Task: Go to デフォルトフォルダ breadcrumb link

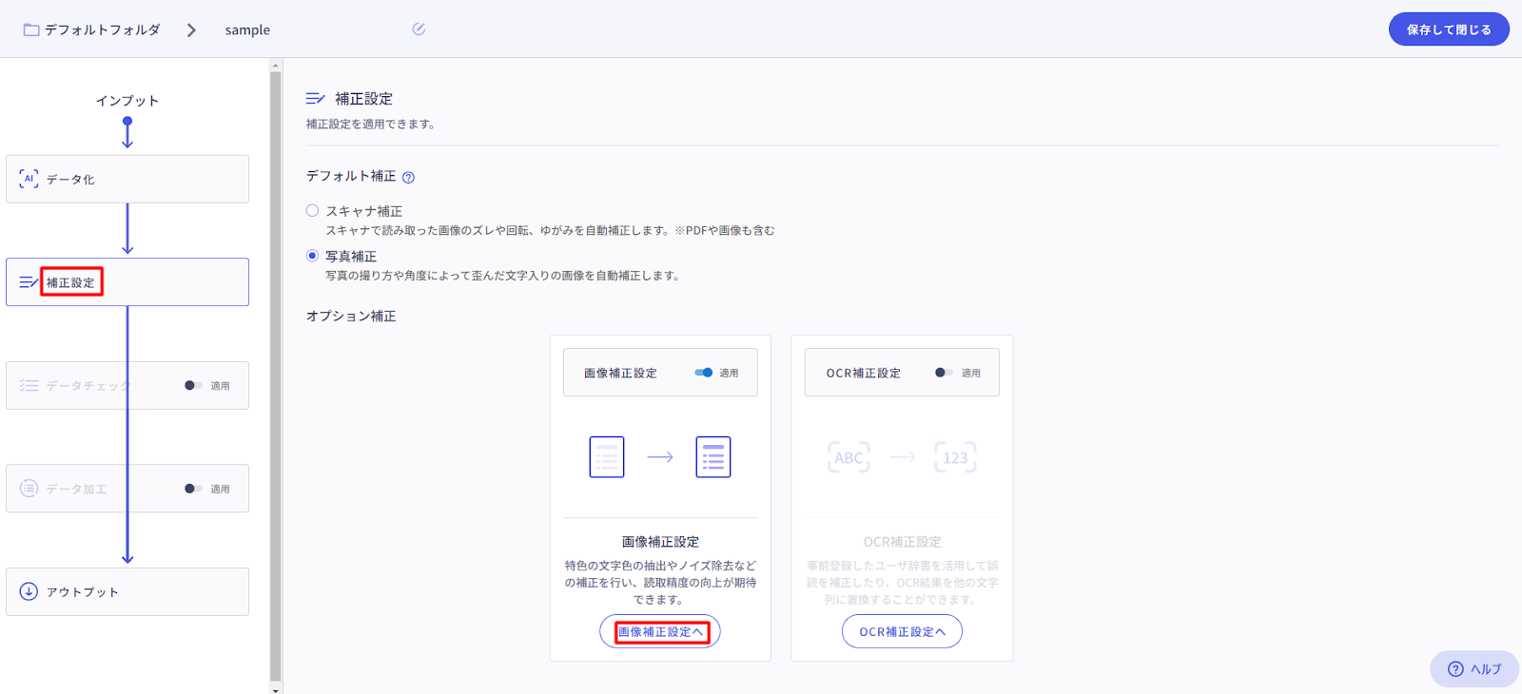Action: pyautogui.click(x=102, y=29)
